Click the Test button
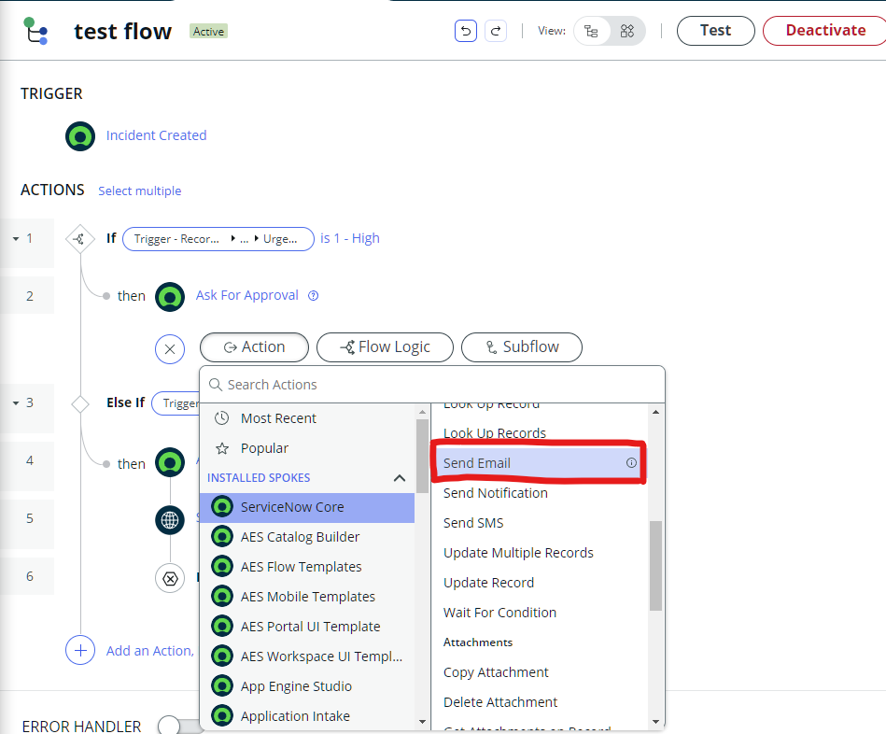The image size is (886, 734). (x=715, y=31)
